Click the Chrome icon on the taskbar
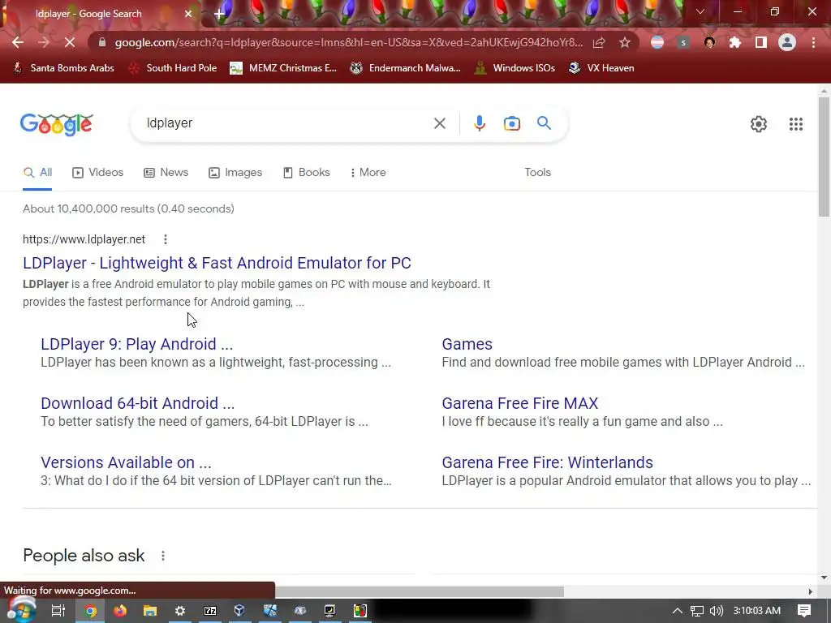 [x=91, y=611]
